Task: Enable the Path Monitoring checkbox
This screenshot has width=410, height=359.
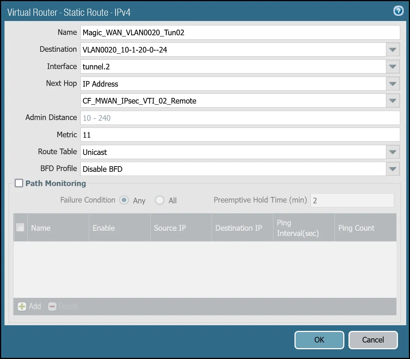Action: 18,183
